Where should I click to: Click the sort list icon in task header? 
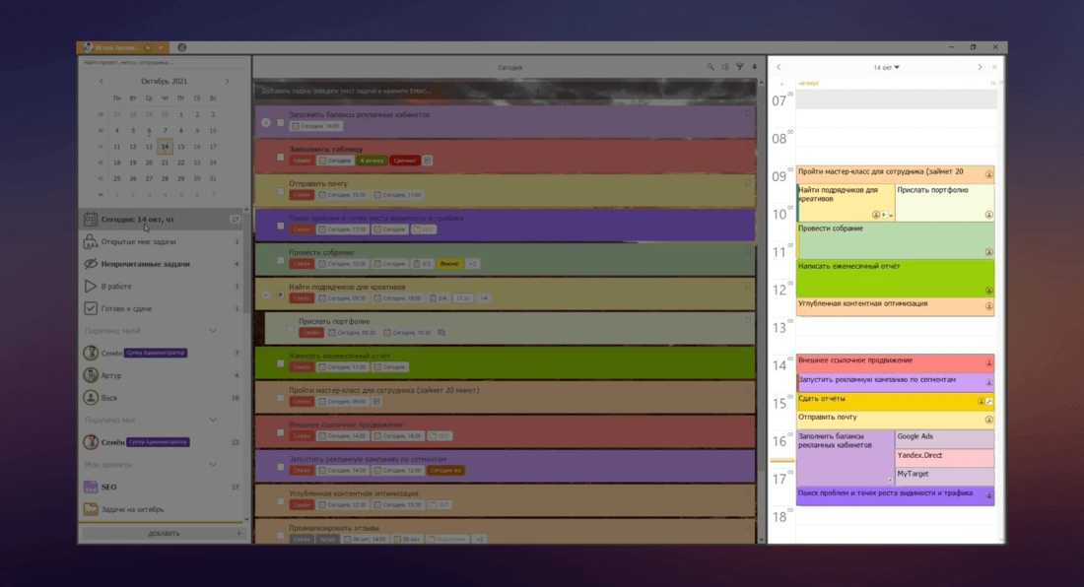click(725, 67)
